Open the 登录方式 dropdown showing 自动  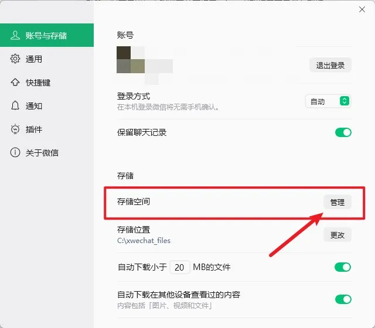[328, 101]
